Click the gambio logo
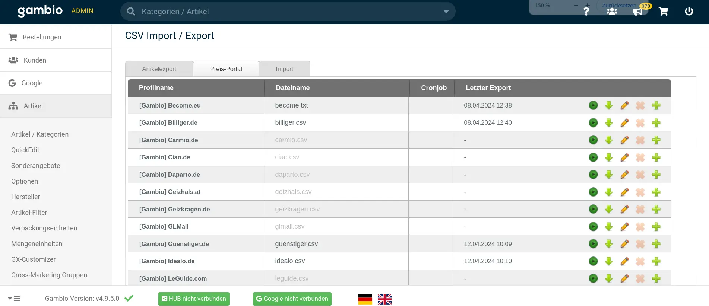This screenshot has width=709, height=306. pyautogui.click(x=40, y=11)
